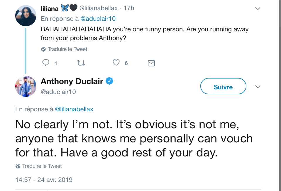Click the verified badge next to Anthony Duclair
The width and height of the screenshot is (281, 191).
click(109, 81)
